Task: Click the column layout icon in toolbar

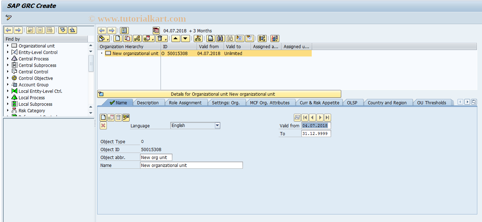Action: pos(262,38)
